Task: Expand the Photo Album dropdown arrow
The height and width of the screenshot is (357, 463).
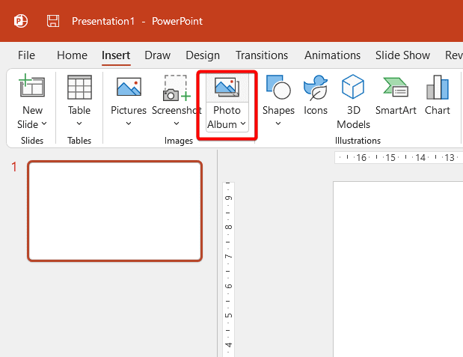Action: [243, 124]
